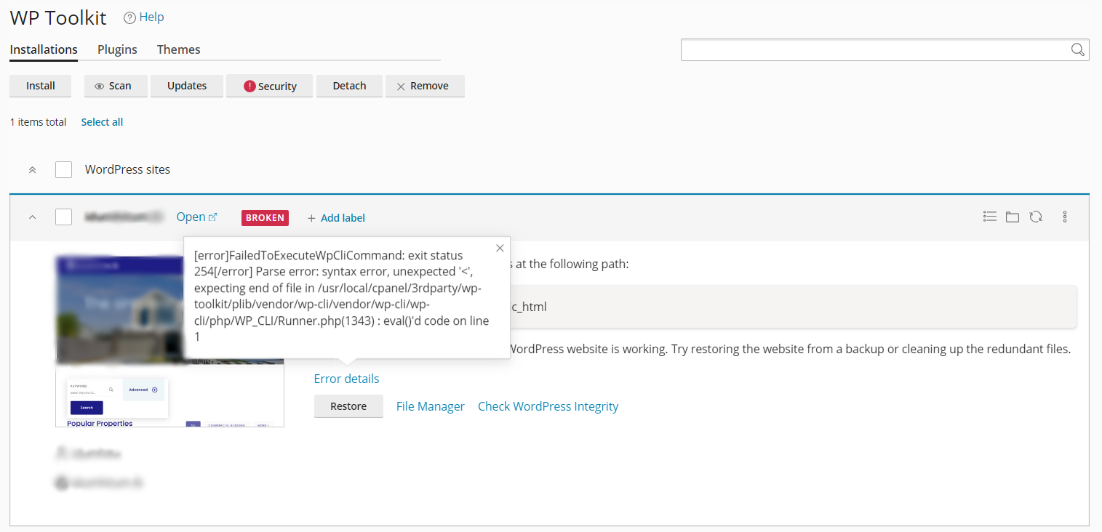Collapse the broken site row chevron

32,217
